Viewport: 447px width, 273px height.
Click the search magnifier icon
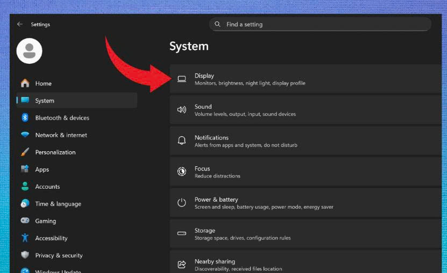217,24
